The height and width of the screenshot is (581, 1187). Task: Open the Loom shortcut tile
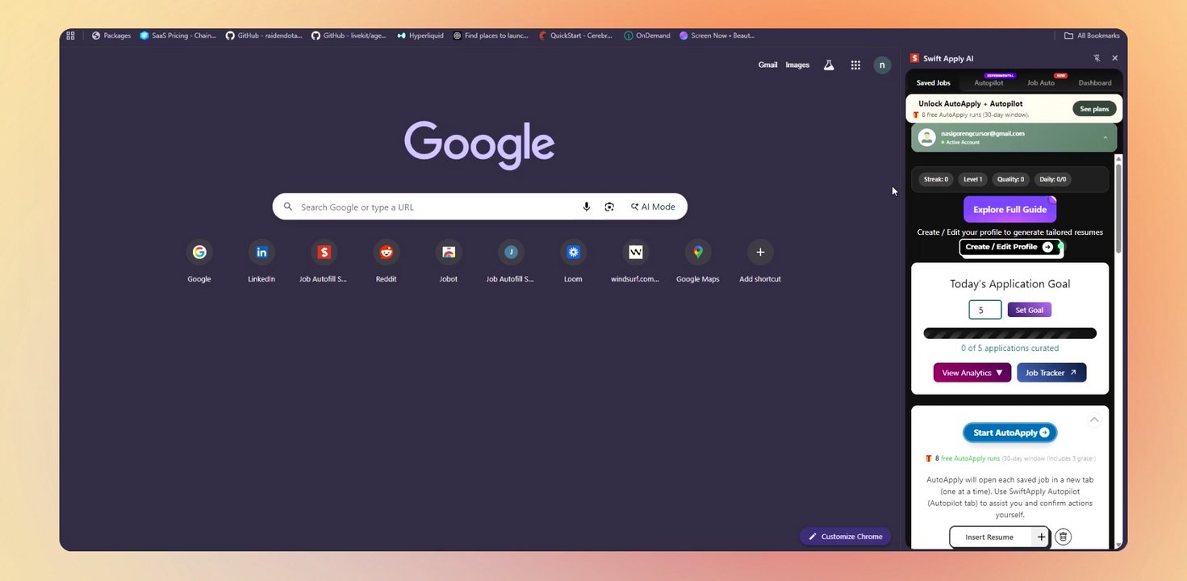click(573, 262)
